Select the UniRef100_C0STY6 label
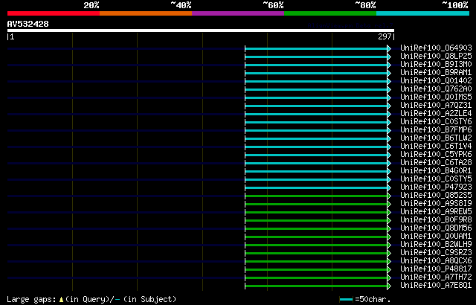This screenshot has width=476, height=305. tap(437, 122)
